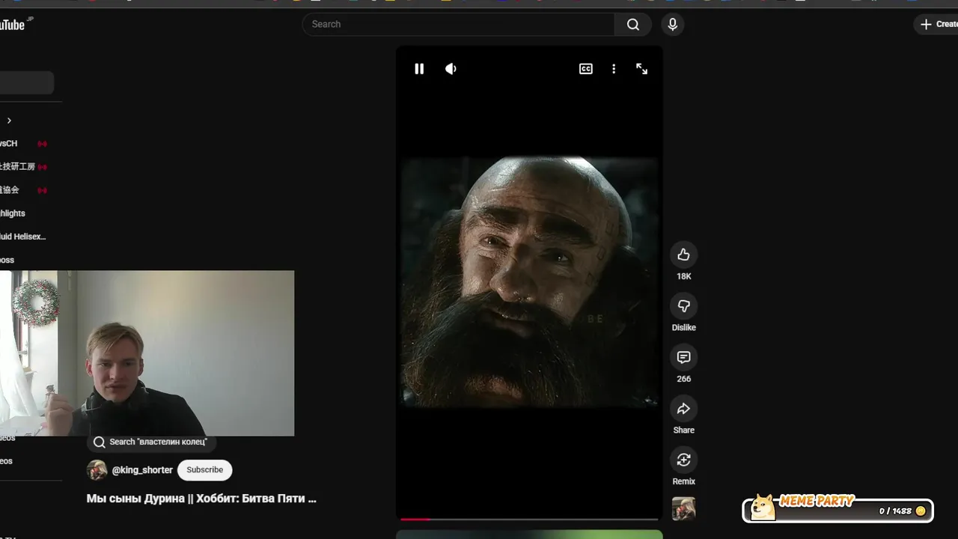Open the sound thumbnail below Remix
The image size is (958, 539).
(683, 509)
